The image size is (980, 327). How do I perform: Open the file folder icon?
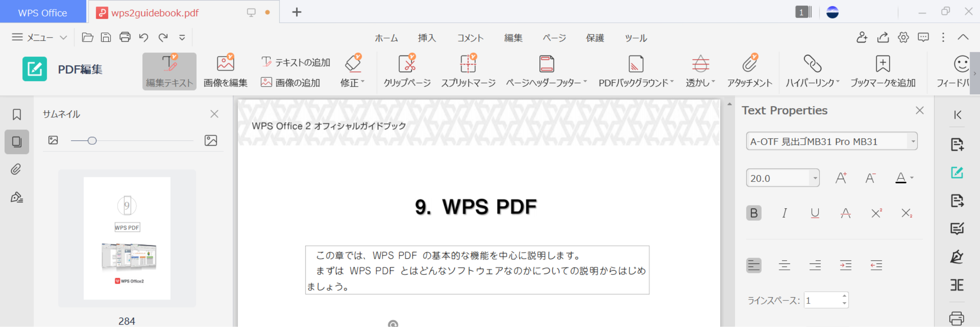point(87,37)
